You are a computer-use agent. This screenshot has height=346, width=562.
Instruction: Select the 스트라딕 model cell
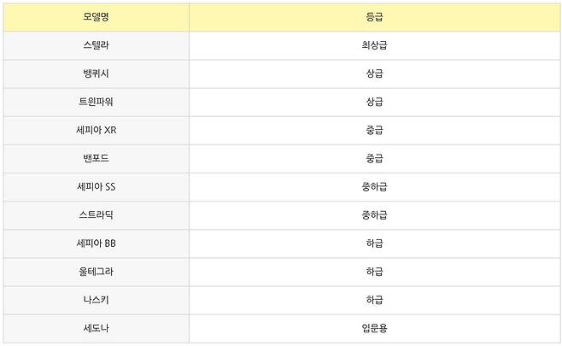(96, 214)
